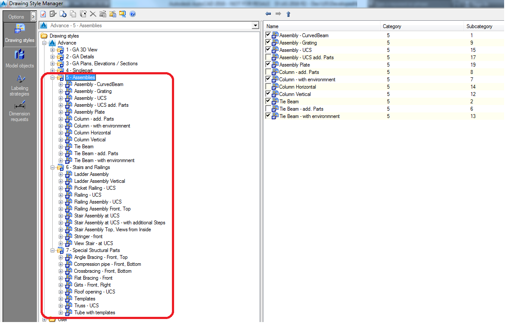The height and width of the screenshot is (335, 508).
Task: Select Tube with templates in tree
Action: pyautogui.click(x=95, y=313)
